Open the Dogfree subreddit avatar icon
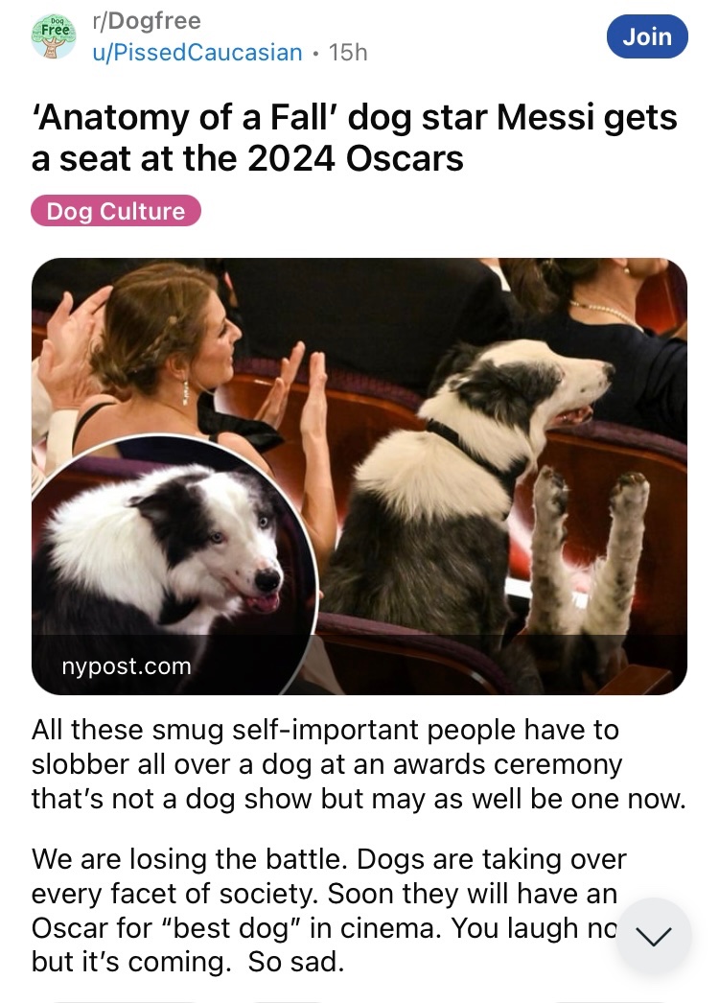Image resolution: width=719 pixels, height=1003 pixels. coord(54,36)
